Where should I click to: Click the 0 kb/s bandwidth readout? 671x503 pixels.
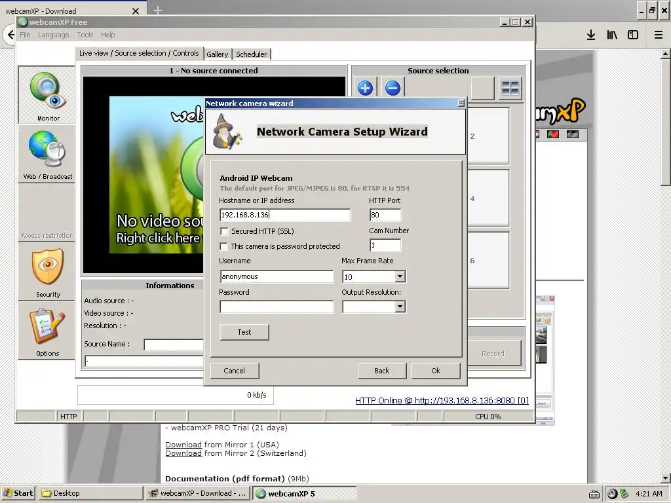pos(257,395)
